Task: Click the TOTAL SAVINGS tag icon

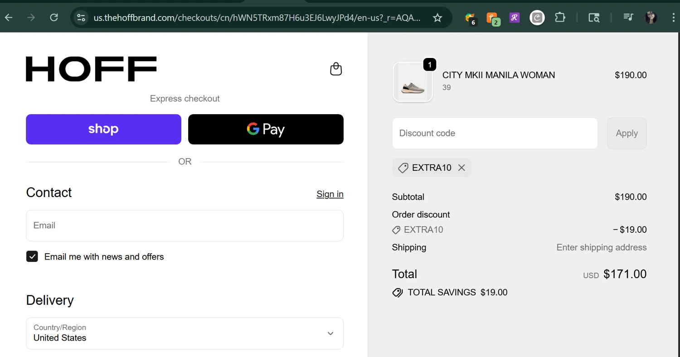Action: (397, 293)
